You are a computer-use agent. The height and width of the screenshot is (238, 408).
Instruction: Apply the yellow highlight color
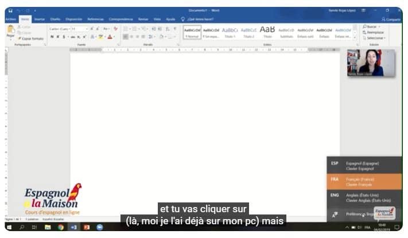click(x=100, y=37)
